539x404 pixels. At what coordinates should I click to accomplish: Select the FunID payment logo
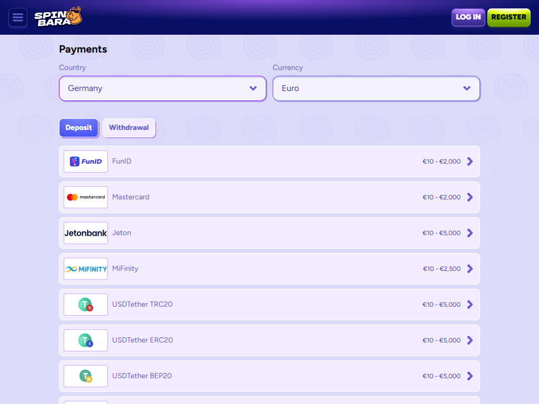tap(86, 161)
